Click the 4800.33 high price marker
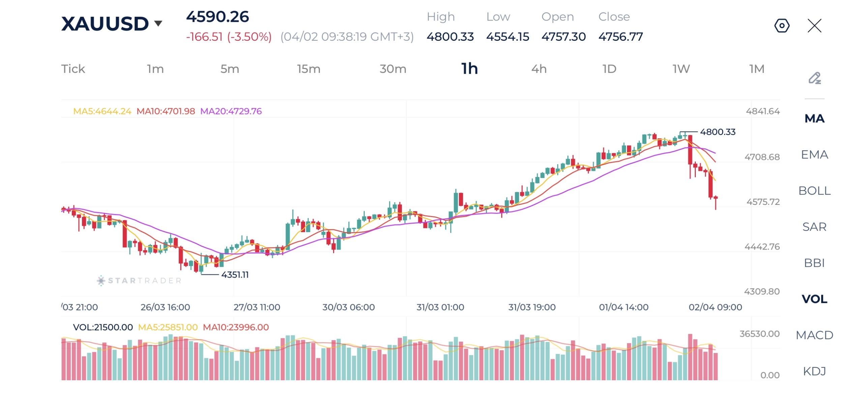863x396 pixels. (717, 132)
